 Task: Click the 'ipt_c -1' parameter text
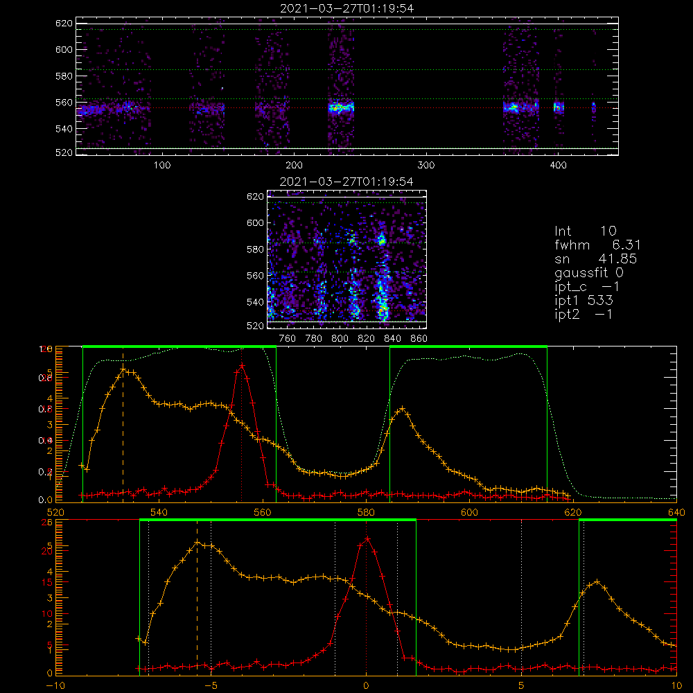pyautogui.click(x=587, y=287)
